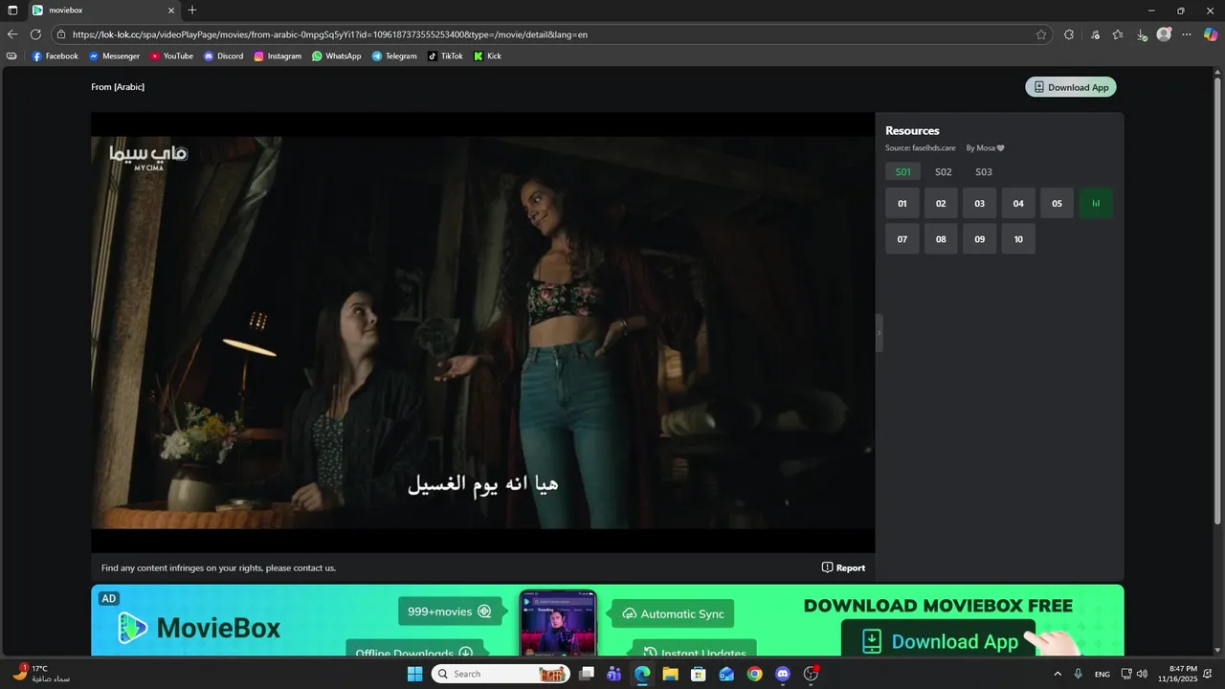Play episode 09
This screenshot has height=689, width=1225.
click(x=980, y=239)
